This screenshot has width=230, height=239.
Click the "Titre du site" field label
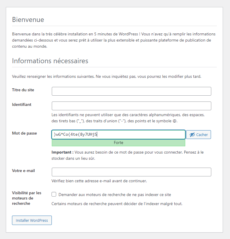(23, 90)
